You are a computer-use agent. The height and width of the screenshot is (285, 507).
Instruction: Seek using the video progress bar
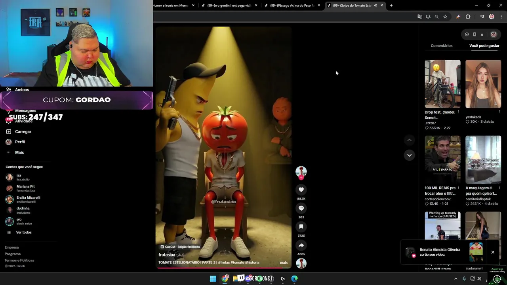coord(223,268)
